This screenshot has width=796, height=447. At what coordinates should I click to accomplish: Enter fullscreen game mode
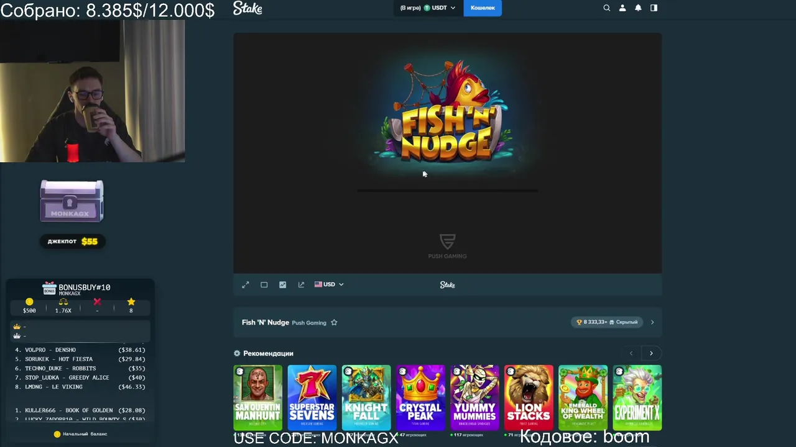click(x=246, y=284)
